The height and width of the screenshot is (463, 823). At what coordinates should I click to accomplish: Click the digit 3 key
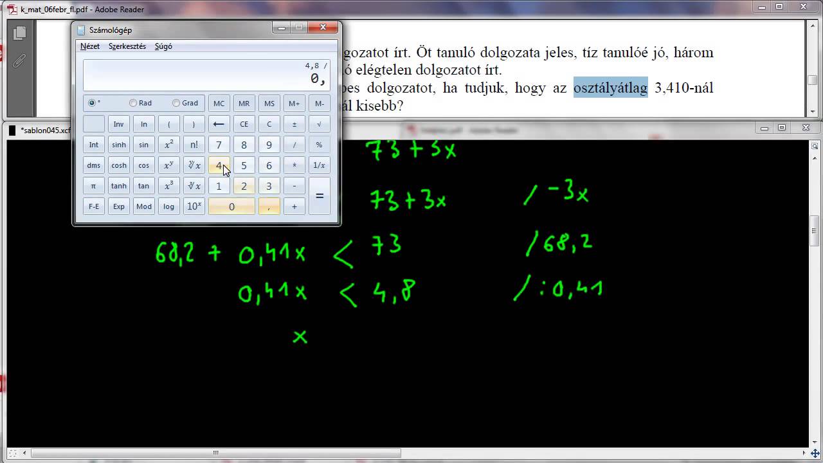click(x=269, y=186)
